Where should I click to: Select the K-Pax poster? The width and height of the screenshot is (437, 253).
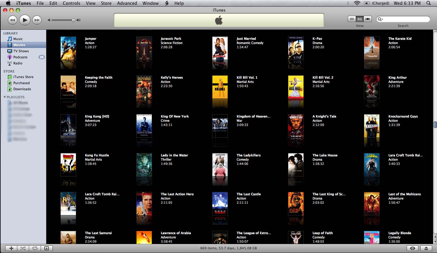tap(296, 48)
